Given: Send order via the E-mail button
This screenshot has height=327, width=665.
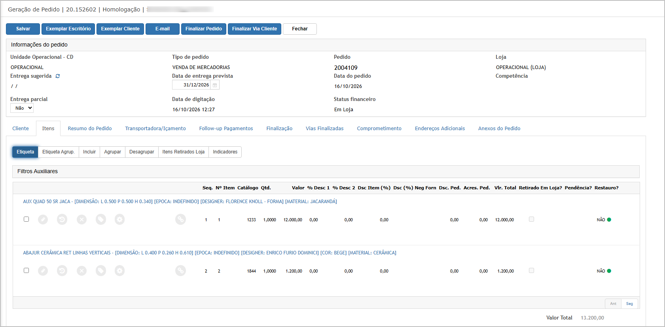Looking at the screenshot, I should click(x=163, y=29).
